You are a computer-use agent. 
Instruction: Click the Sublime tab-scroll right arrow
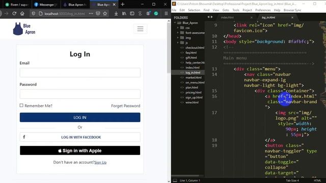tap(212, 17)
